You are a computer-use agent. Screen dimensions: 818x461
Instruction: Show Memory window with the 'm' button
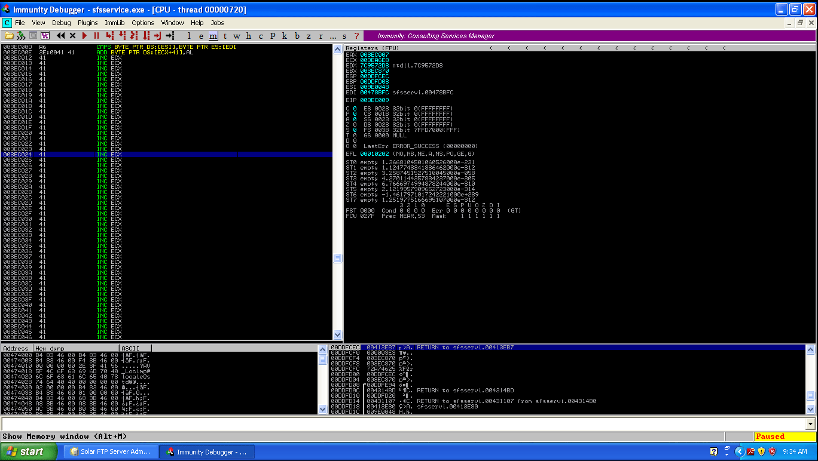click(x=213, y=36)
